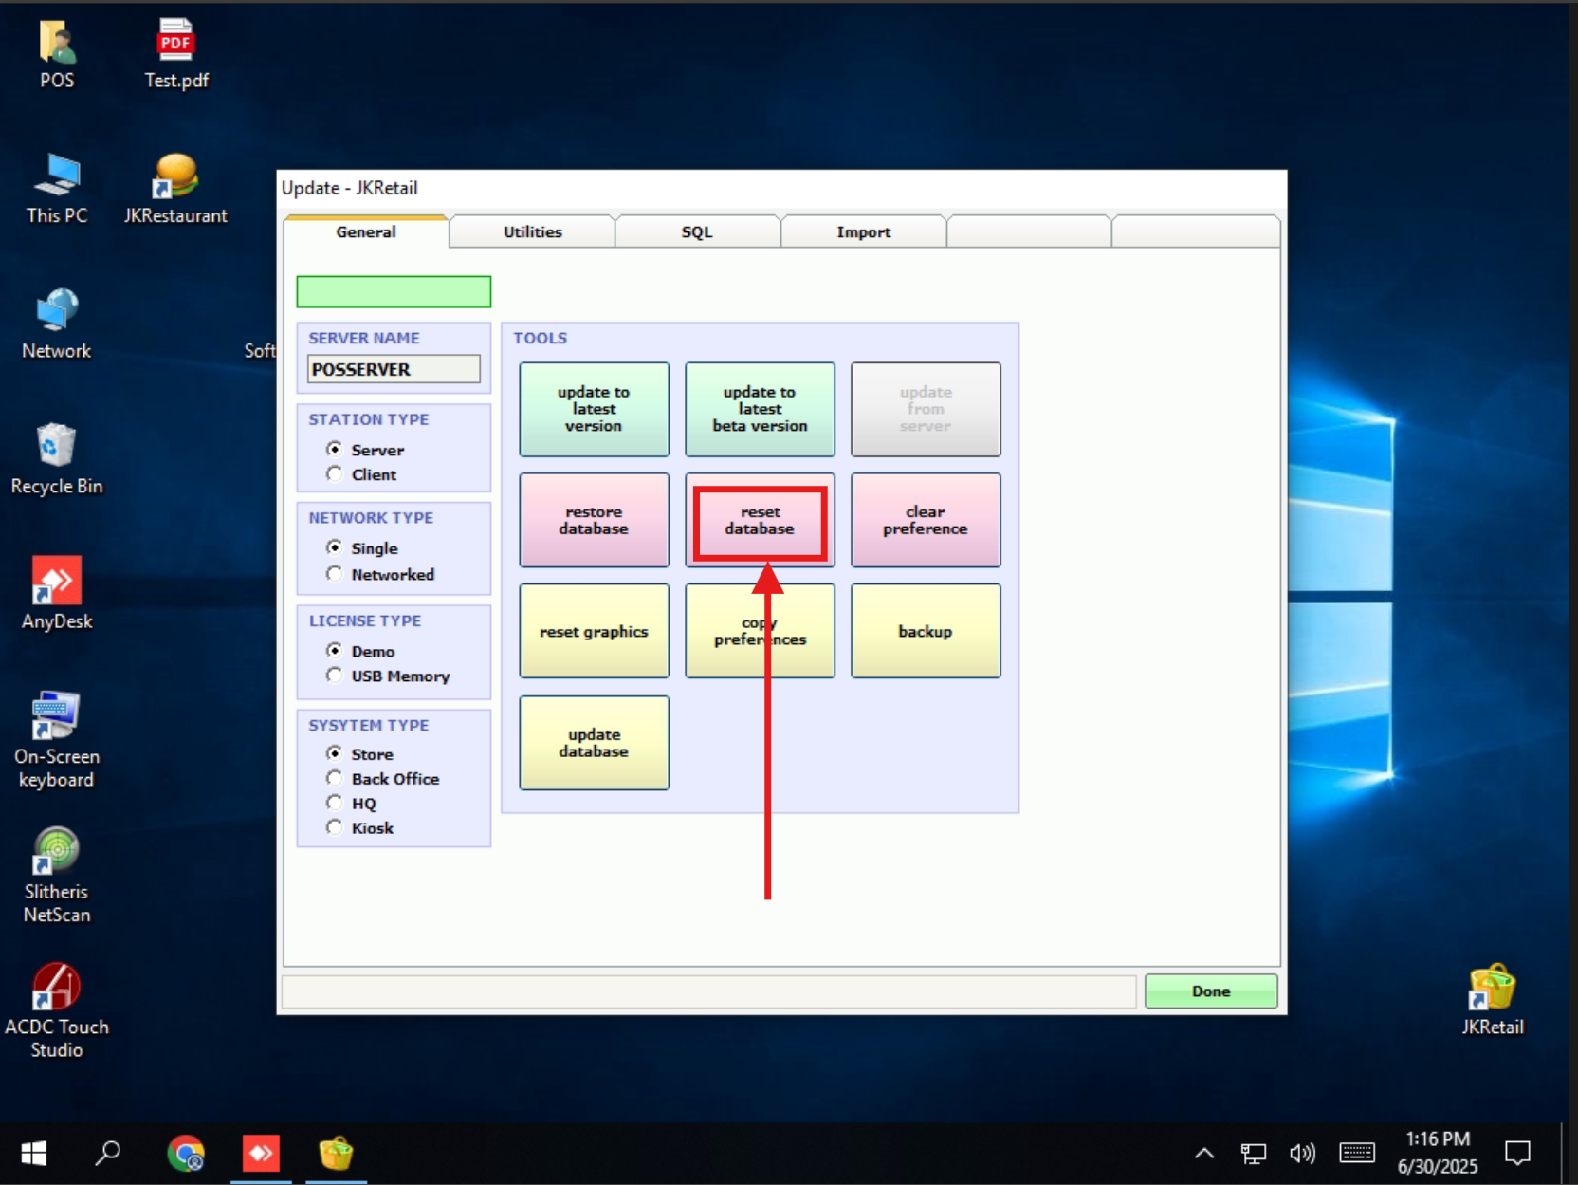This screenshot has width=1578, height=1185.
Task: Select Store system type
Action: click(359, 754)
